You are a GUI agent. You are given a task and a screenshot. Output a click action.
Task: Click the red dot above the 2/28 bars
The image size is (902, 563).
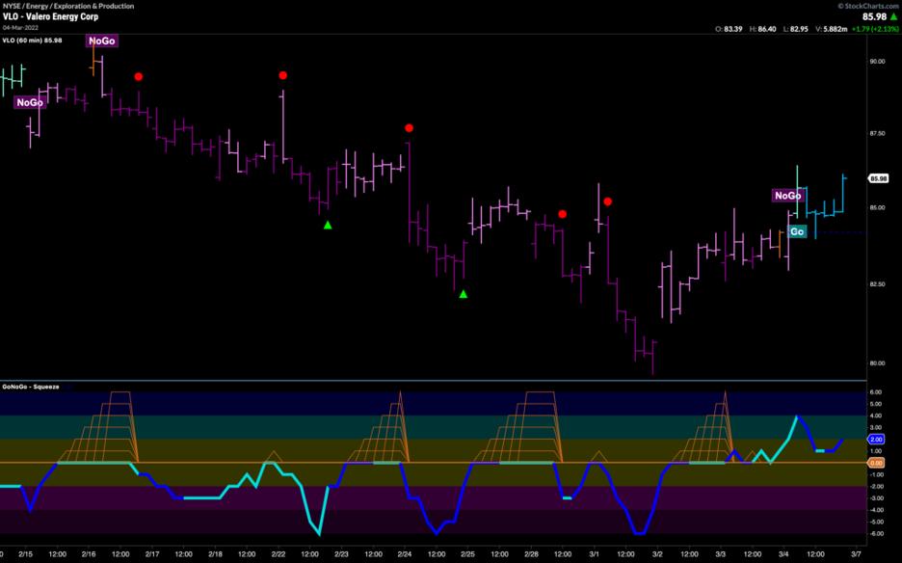[x=563, y=214]
